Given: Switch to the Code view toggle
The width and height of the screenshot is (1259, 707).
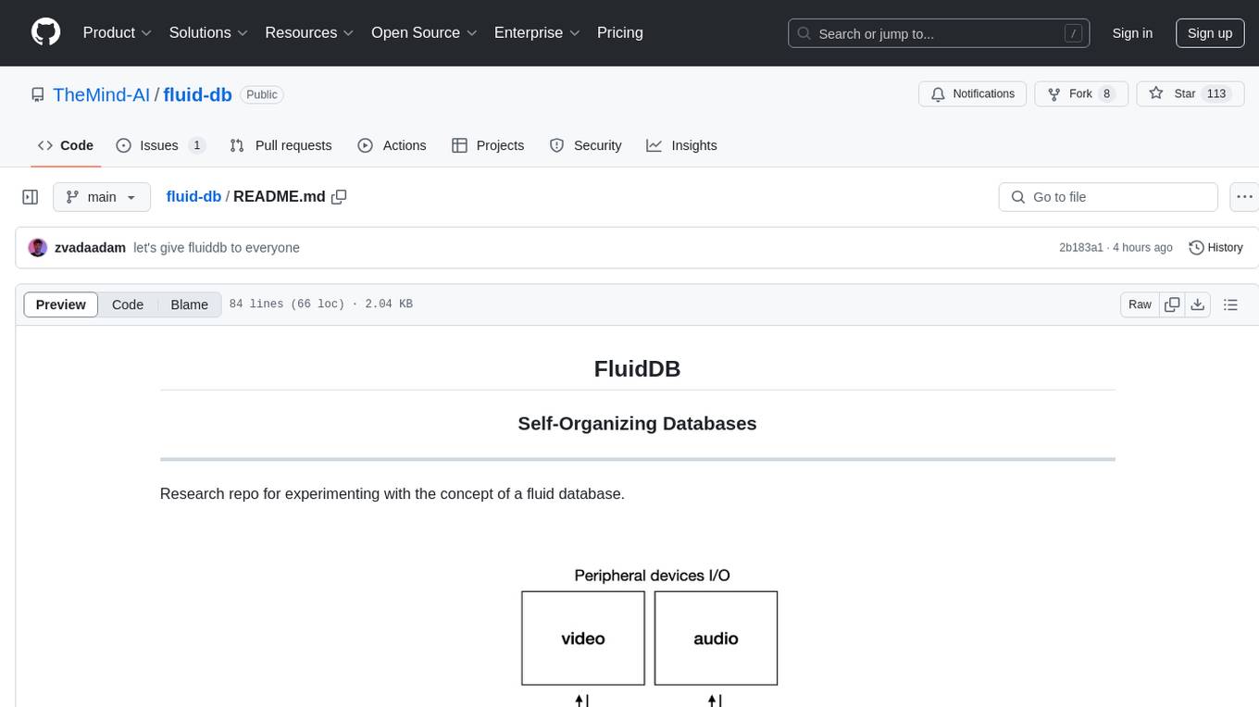Looking at the screenshot, I should point(128,304).
